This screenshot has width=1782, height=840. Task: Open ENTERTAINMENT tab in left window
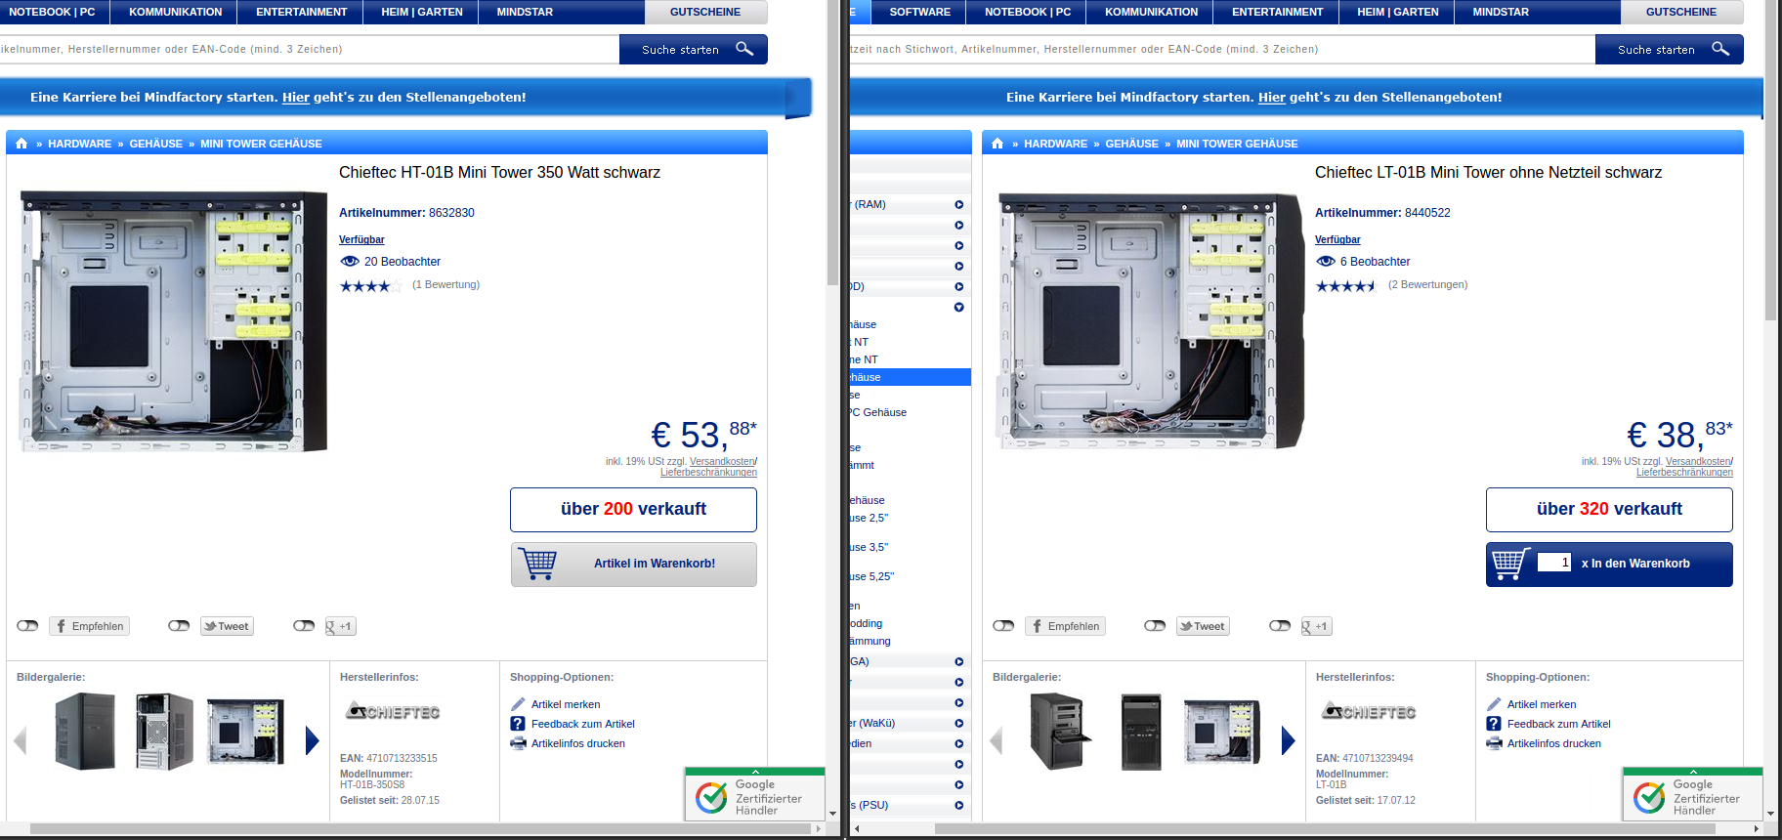(x=301, y=12)
